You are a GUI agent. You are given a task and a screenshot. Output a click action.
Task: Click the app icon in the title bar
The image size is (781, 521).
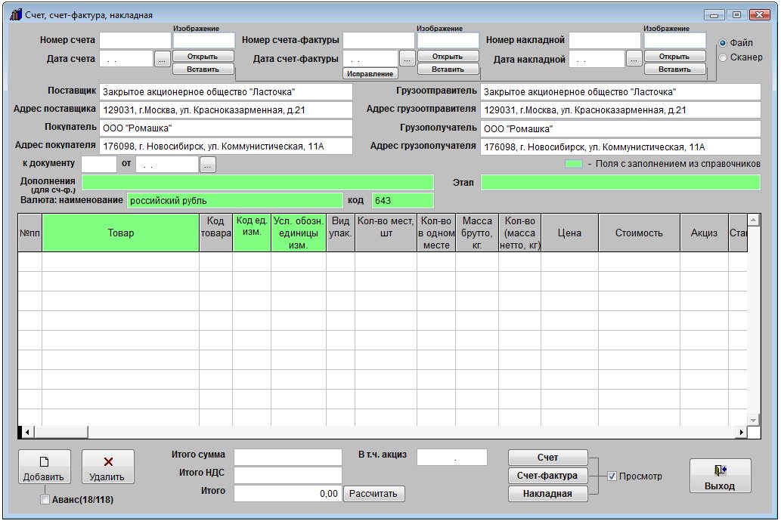pyautogui.click(x=16, y=14)
